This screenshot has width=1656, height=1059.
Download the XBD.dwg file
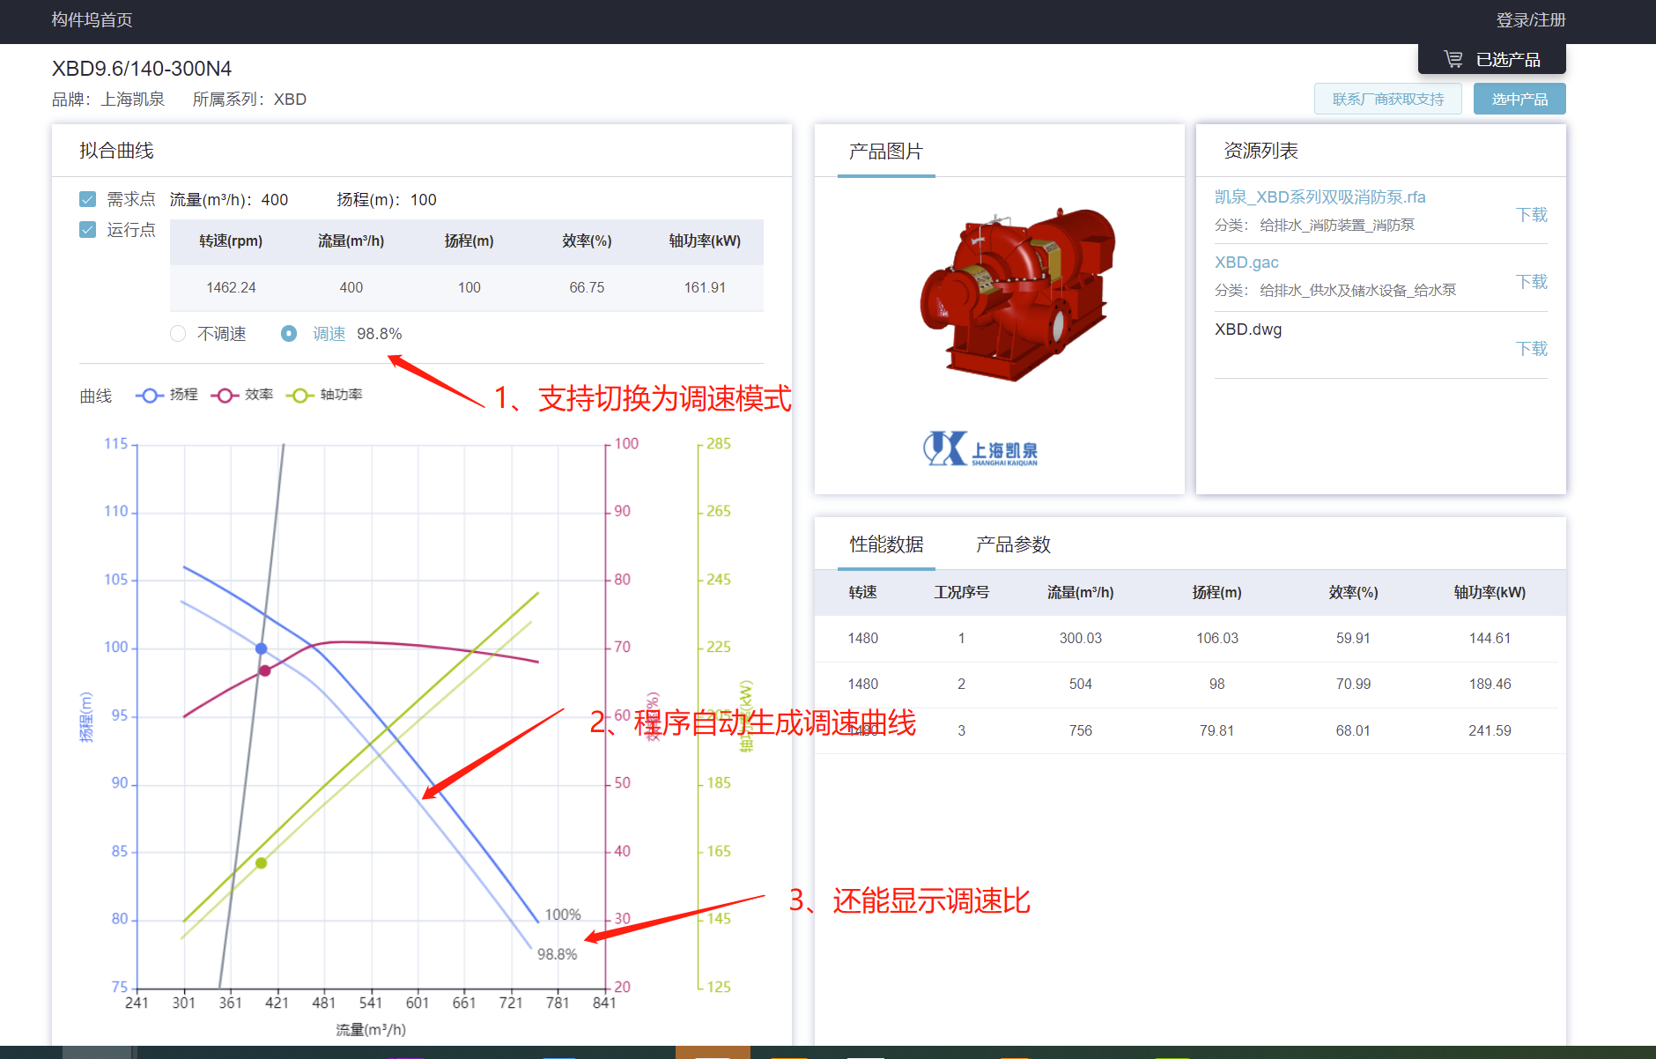[1531, 348]
